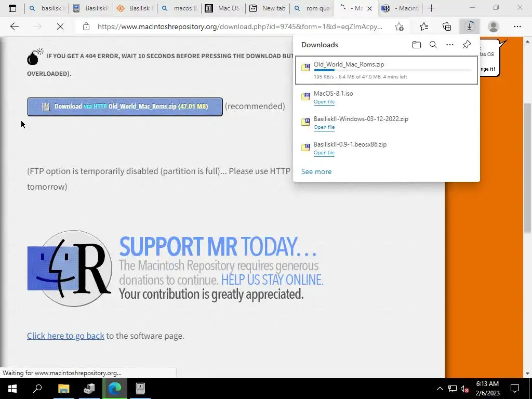Viewport: 532px width, 399px height.
Task: Open file link under MacOS-8.1.iso
Action: pyautogui.click(x=324, y=102)
